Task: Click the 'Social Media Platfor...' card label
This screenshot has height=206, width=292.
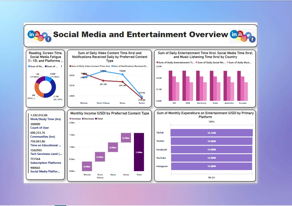Action: 45,171
